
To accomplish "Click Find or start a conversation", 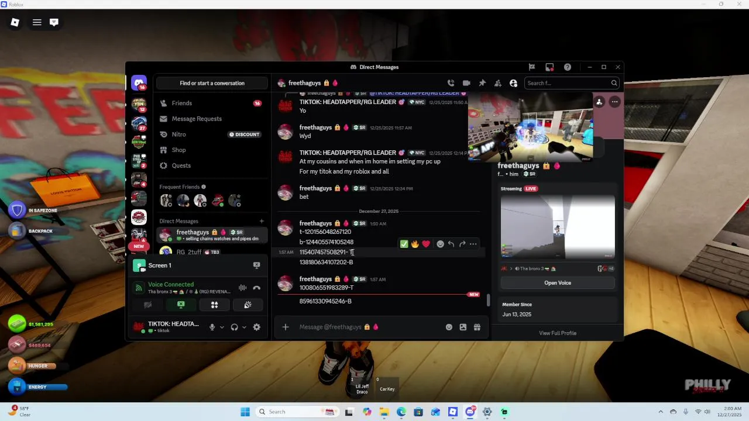I will click(212, 83).
